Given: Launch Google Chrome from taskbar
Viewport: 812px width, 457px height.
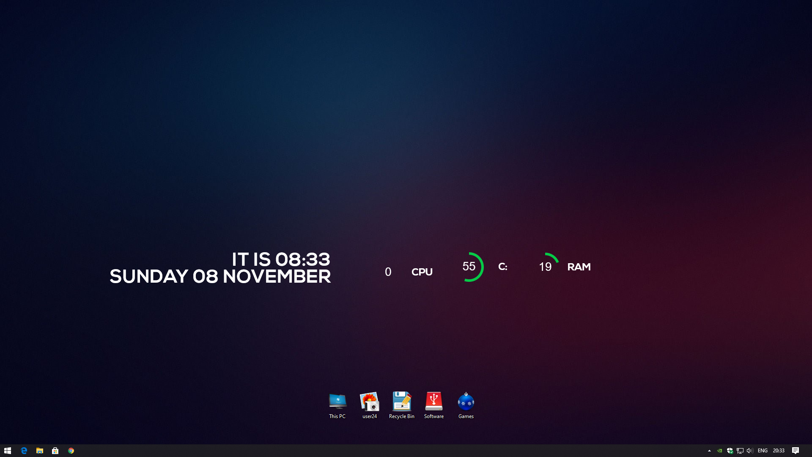Looking at the screenshot, I should (71, 451).
